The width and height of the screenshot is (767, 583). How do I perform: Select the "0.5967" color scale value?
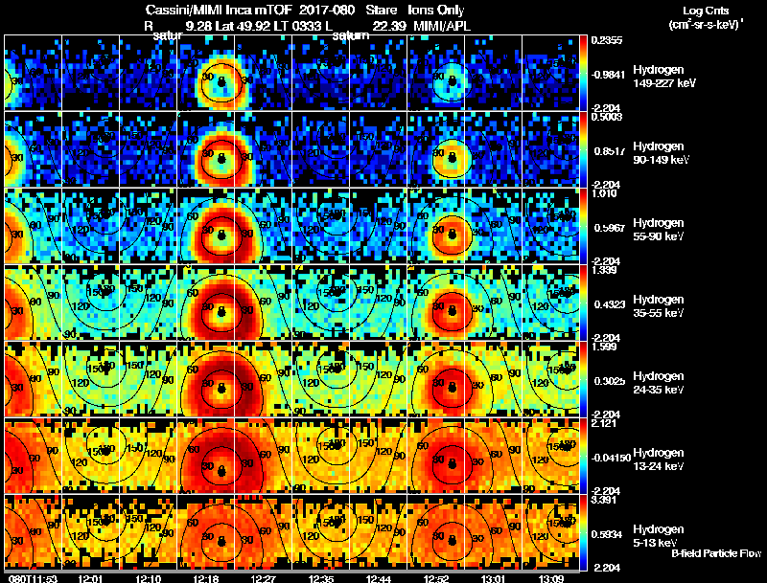coord(608,228)
